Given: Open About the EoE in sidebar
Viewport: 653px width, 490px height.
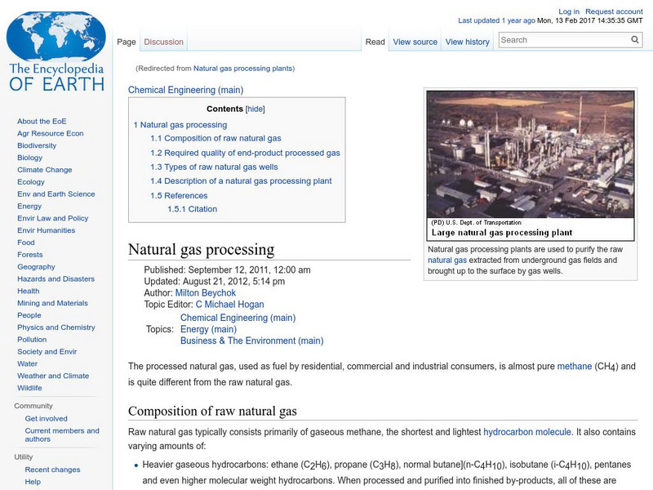Looking at the screenshot, I should [42, 121].
